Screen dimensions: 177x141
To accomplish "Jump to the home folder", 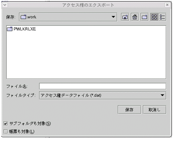I will pyautogui.click(x=135, y=17).
